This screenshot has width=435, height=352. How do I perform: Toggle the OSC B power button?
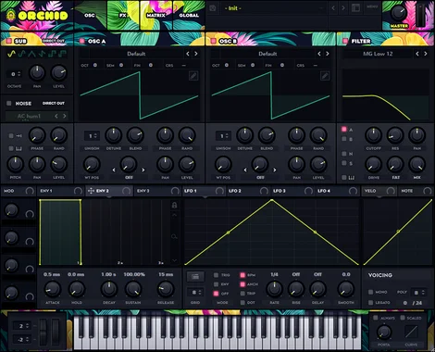tap(213, 41)
